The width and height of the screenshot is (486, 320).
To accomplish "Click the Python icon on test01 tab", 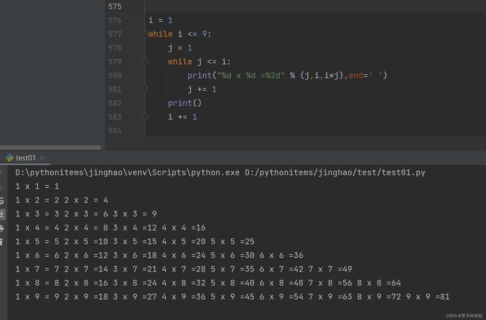I will click(10, 158).
